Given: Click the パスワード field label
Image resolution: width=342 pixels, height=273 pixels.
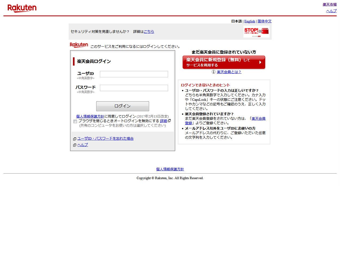Looking at the screenshot, I should click(85, 87).
